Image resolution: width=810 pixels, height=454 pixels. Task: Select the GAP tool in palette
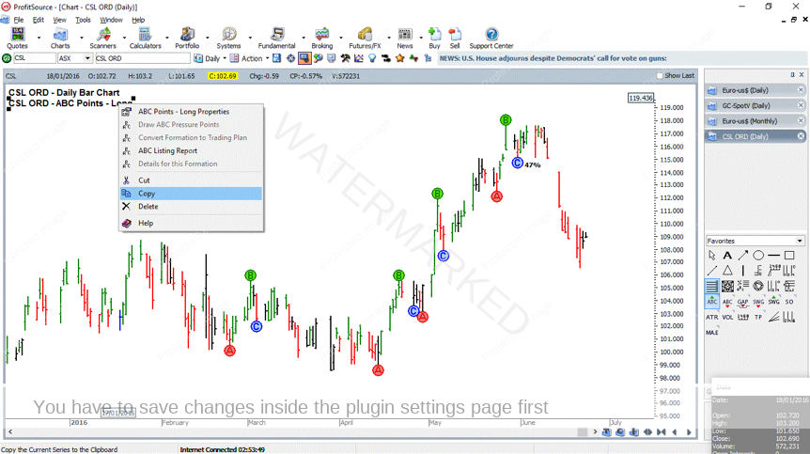tap(743, 302)
